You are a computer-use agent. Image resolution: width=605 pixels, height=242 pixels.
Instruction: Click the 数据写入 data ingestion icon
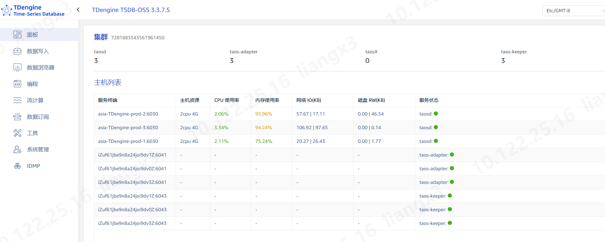pyautogui.click(x=17, y=51)
